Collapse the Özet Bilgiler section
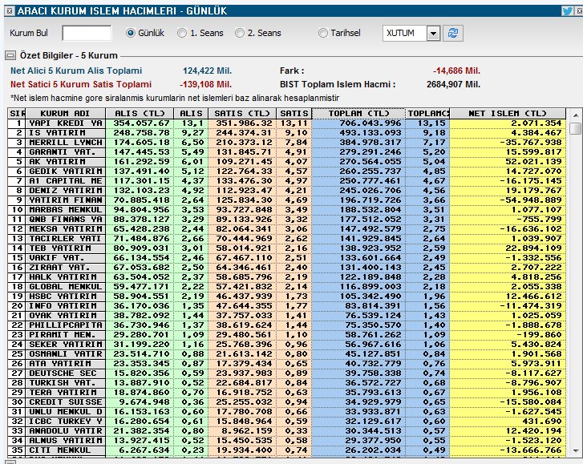Viewport: 583px width, 464px height. click(10, 55)
